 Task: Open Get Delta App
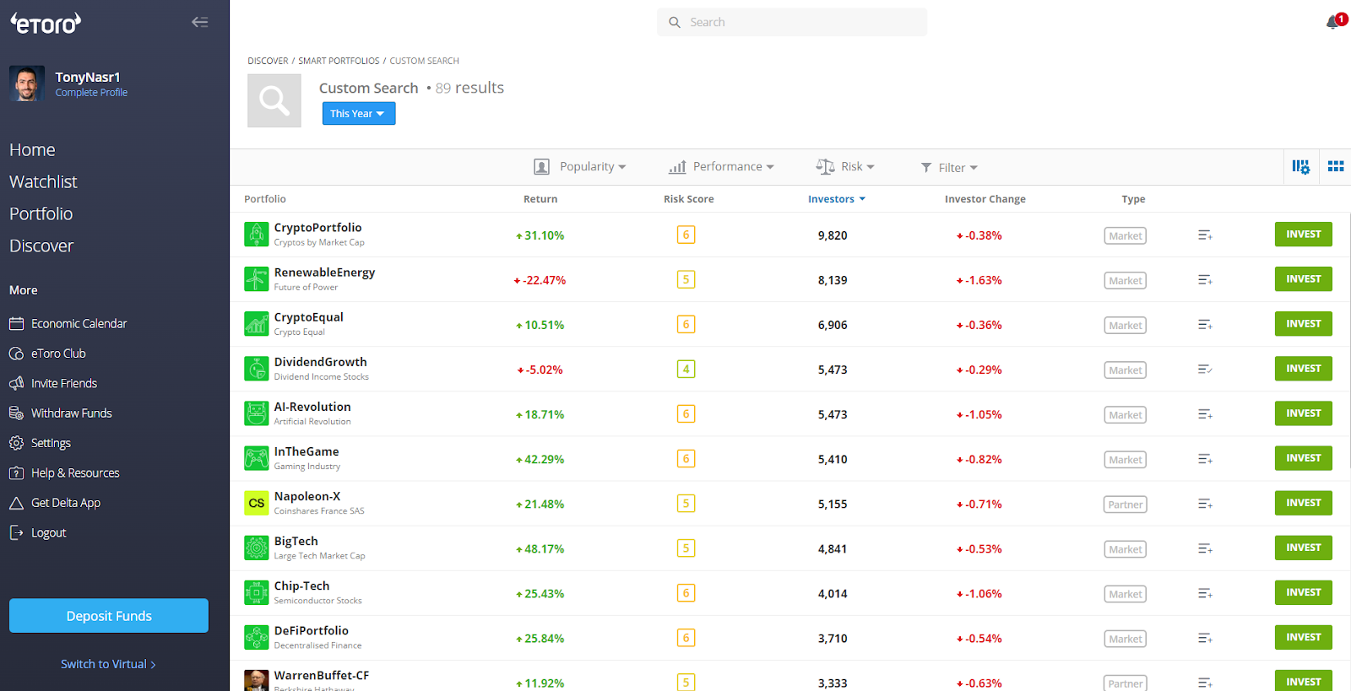tap(55, 503)
